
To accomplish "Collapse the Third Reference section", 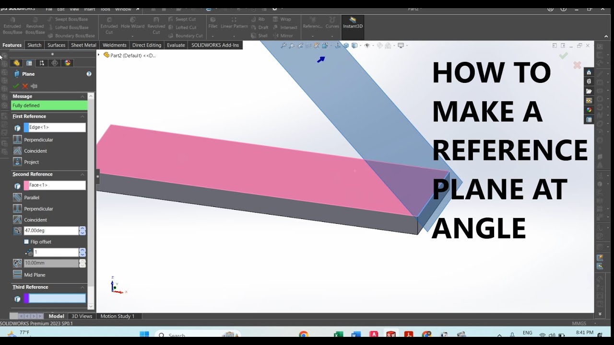I will [x=83, y=287].
